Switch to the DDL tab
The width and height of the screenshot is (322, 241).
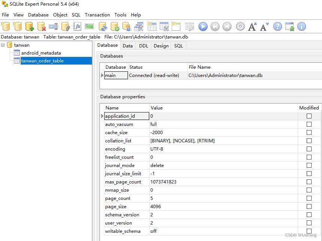144,46
